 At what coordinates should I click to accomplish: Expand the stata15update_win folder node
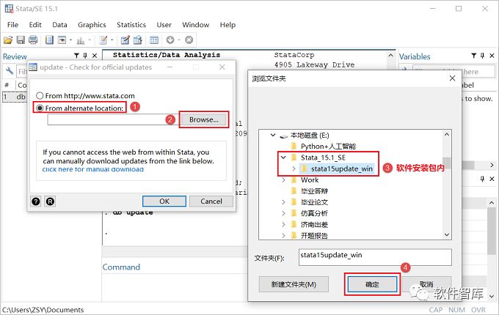[294, 168]
